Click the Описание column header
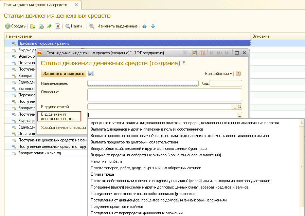This screenshot has height=216, width=305. [278, 36]
